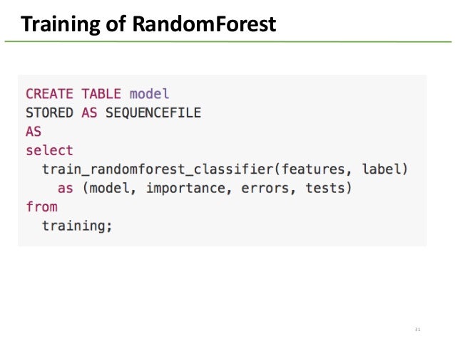Click the purple model table name

[149, 94]
